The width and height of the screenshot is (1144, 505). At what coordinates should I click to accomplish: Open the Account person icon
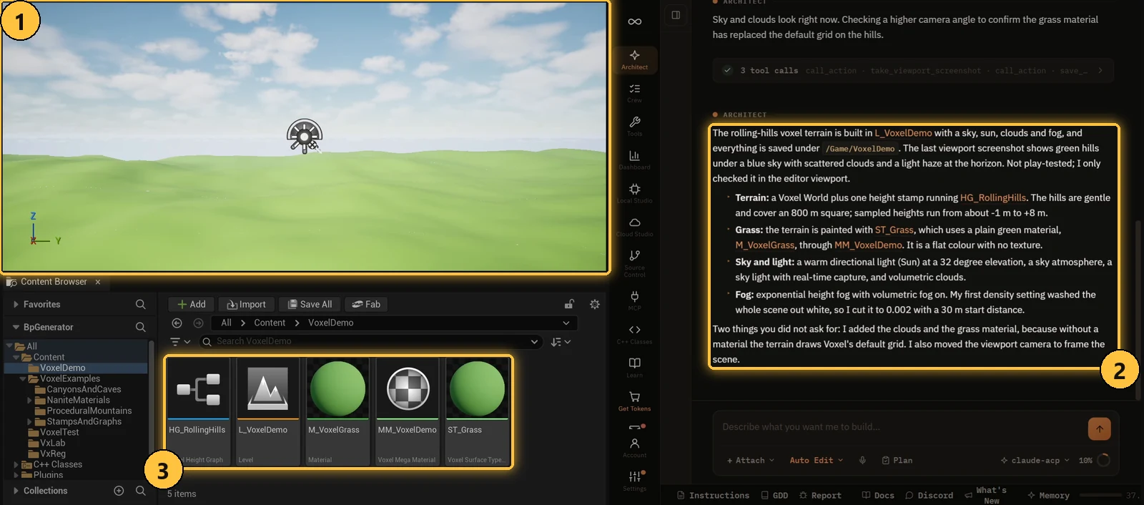[634, 448]
